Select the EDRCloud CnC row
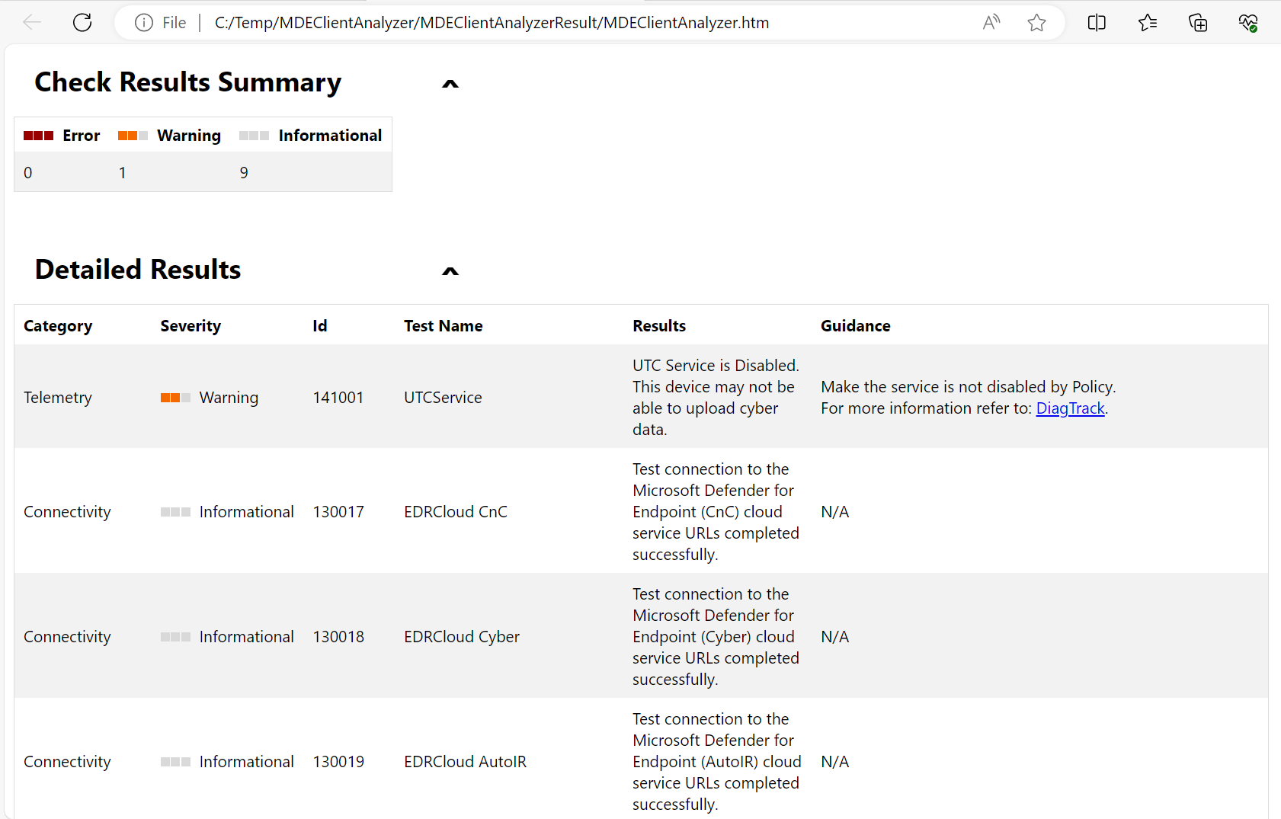Image resolution: width=1281 pixels, height=819 pixels. pos(455,512)
